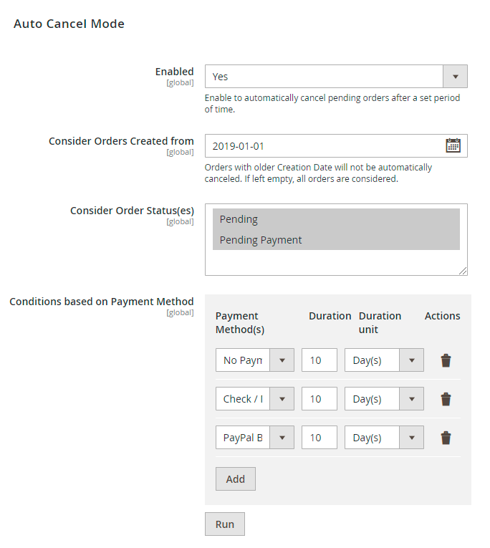This screenshot has width=490, height=548.
Task: Open duration unit dropdown in second row
Action: click(384, 399)
